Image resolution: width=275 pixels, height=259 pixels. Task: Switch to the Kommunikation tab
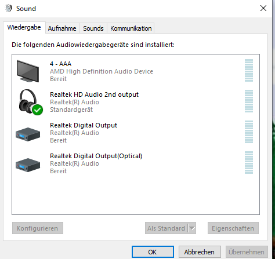click(x=131, y=28)
